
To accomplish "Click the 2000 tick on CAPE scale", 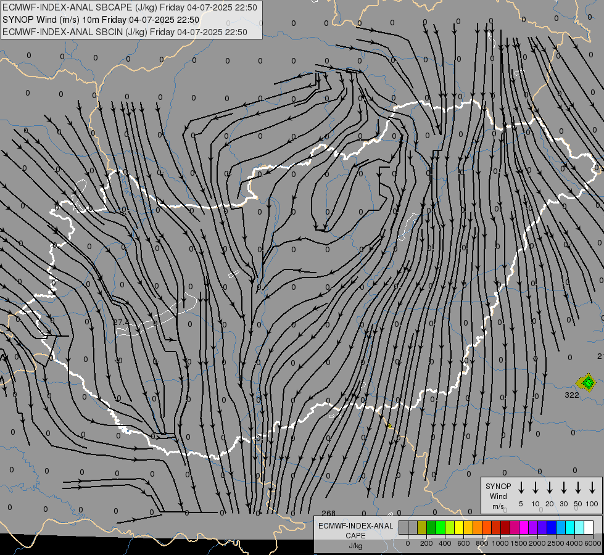I will tap(537, 543).
